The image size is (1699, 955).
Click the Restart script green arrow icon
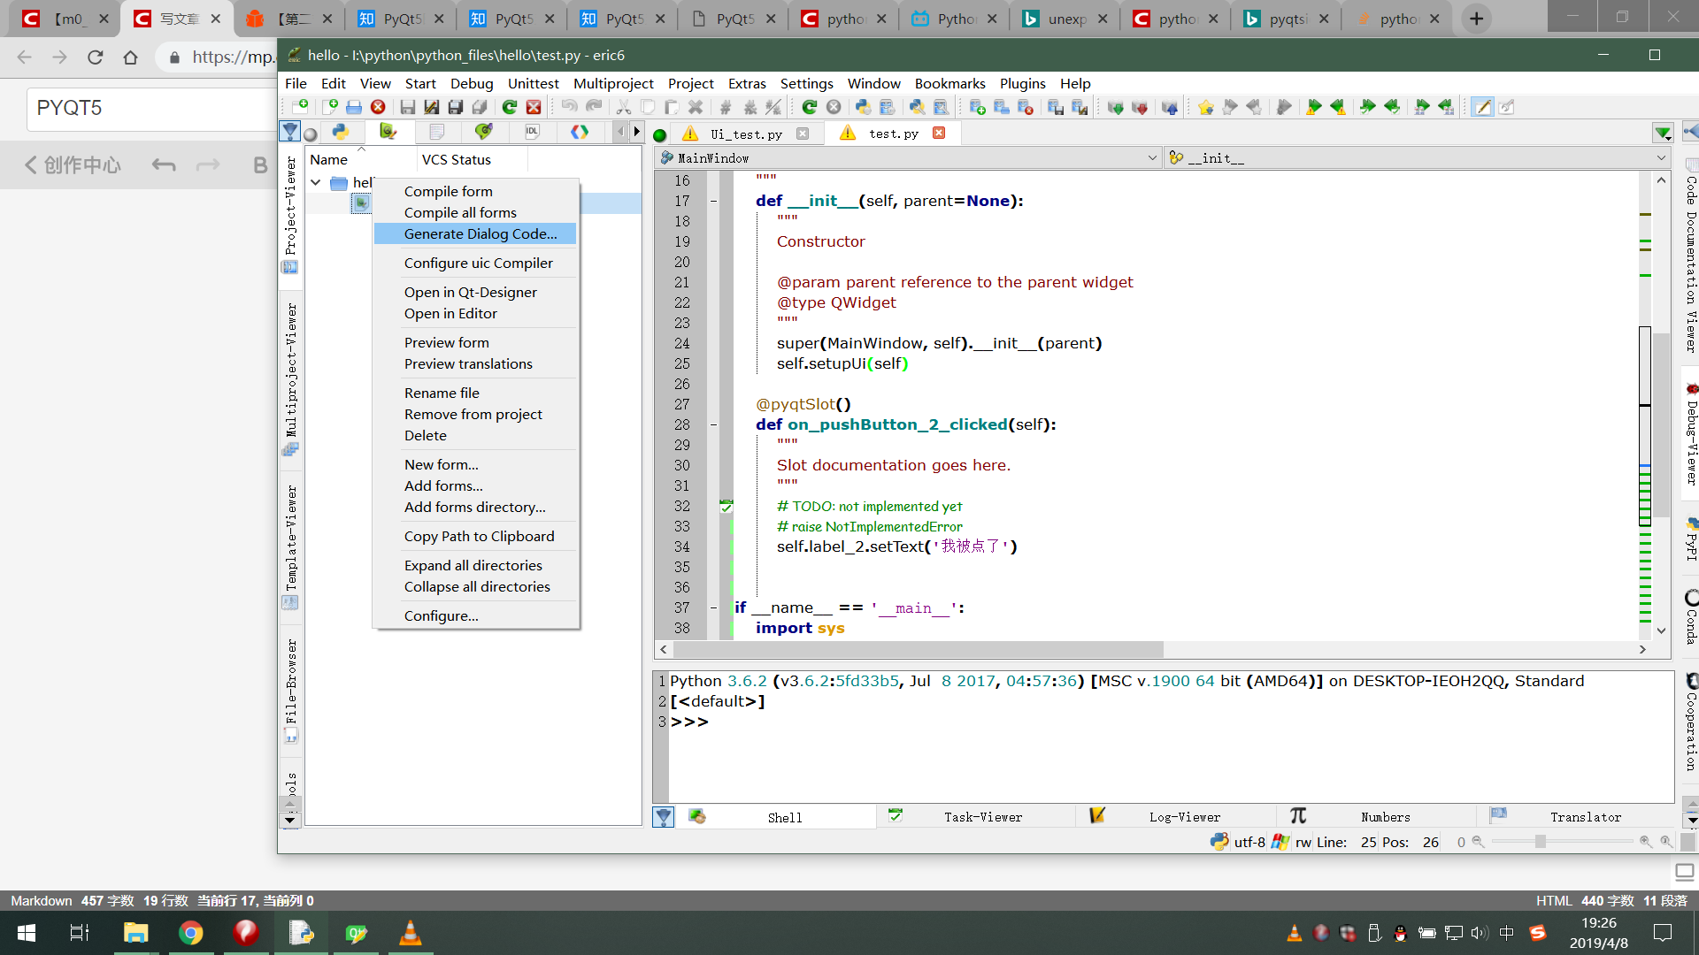[809, 107]
